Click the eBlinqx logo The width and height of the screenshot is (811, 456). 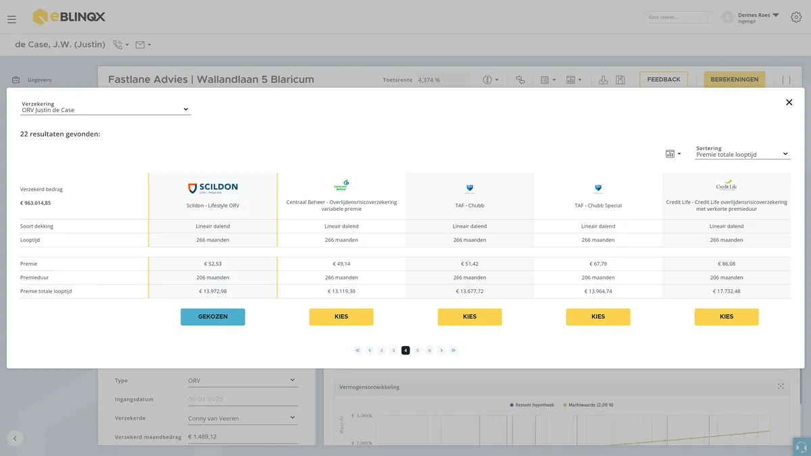(x=69, y=17)
